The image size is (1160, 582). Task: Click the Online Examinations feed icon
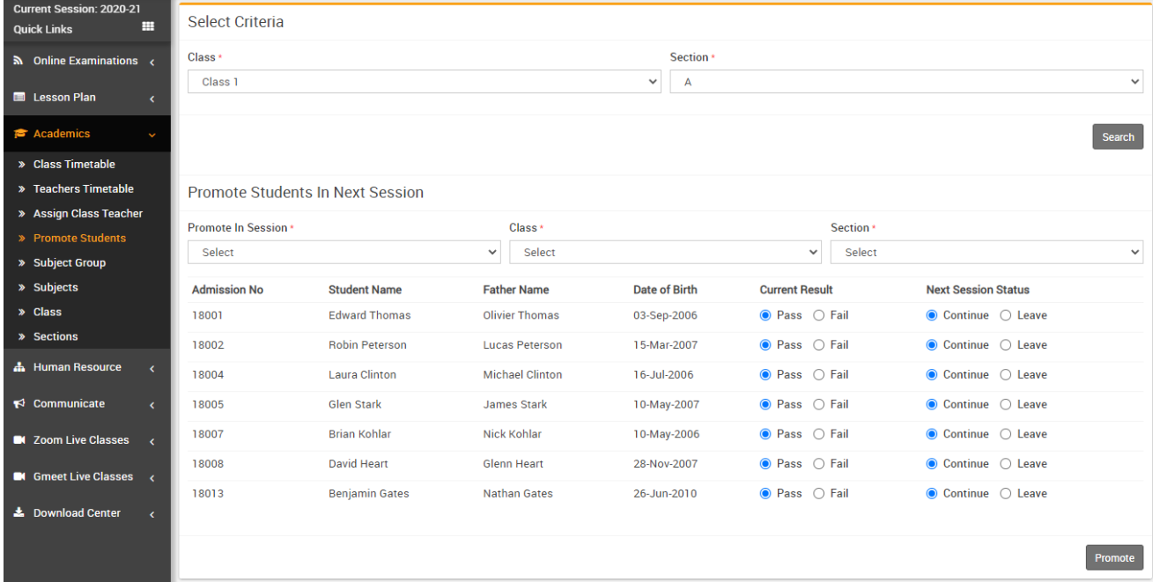pos(19,61)
